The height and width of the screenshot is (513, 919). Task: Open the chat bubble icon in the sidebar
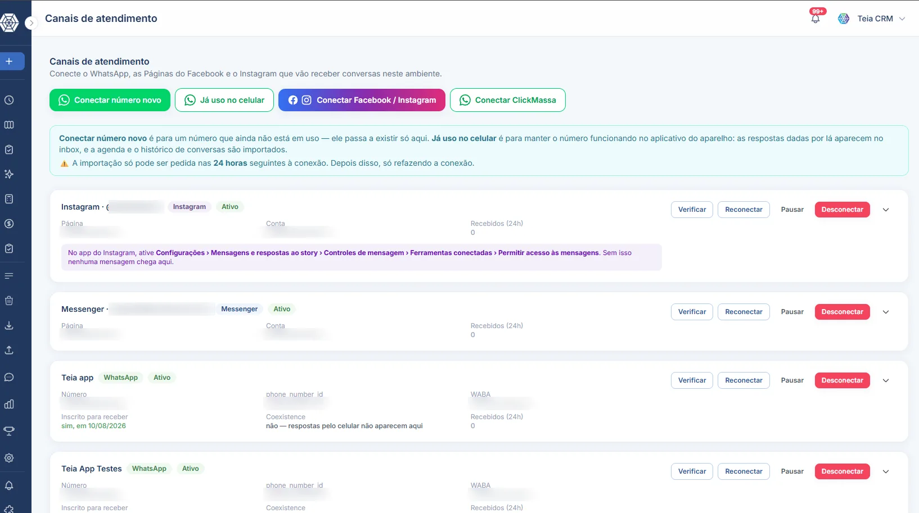(9, 377)
